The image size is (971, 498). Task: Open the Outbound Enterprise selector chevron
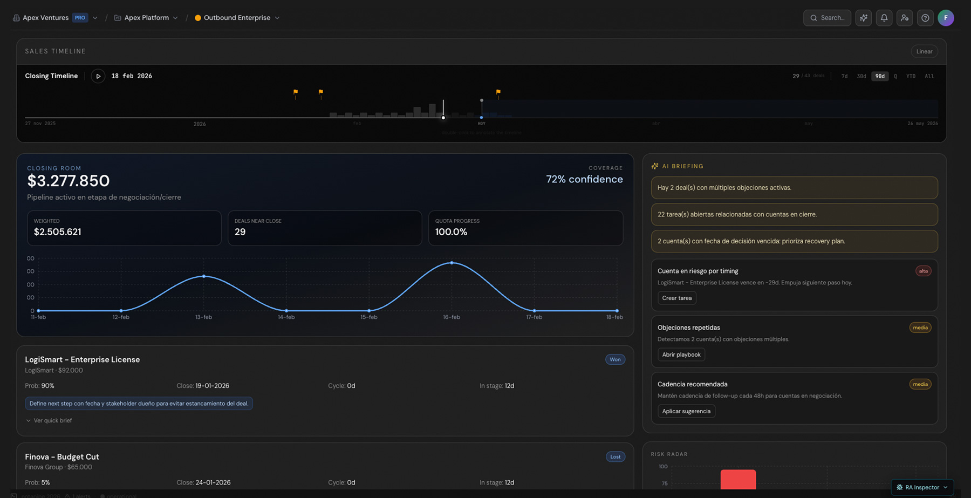pos(277,18)
